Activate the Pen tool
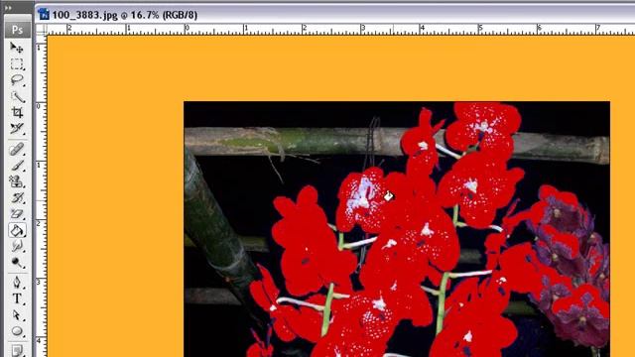 coord(17,283)
